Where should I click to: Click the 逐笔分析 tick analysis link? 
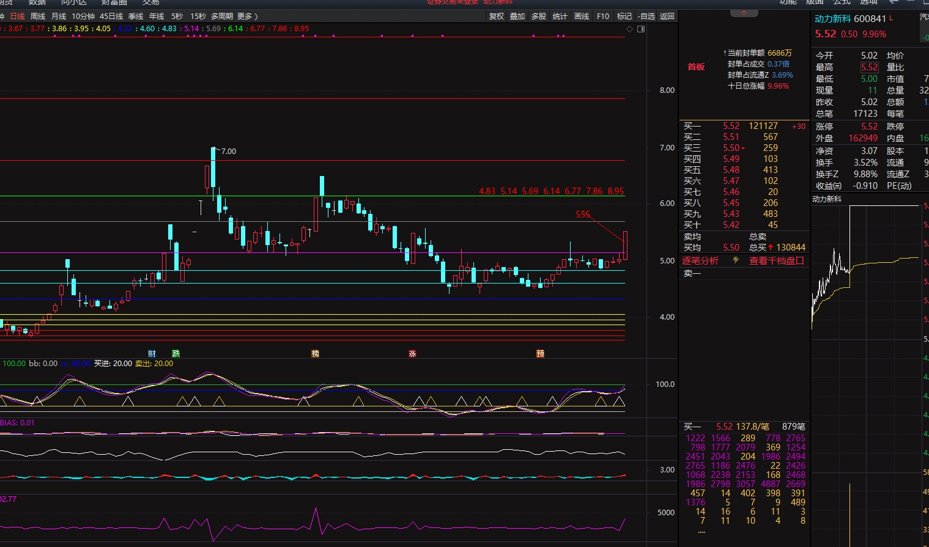pyautogui.click(x=700, y=261)
